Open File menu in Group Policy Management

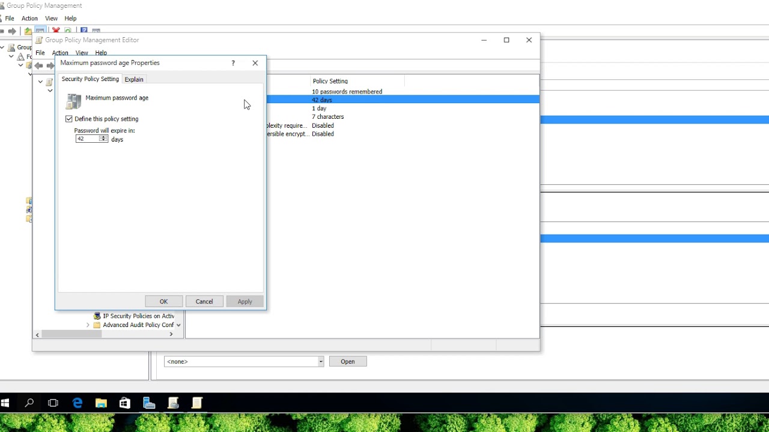pyautogui.click(x=10, y=19)
